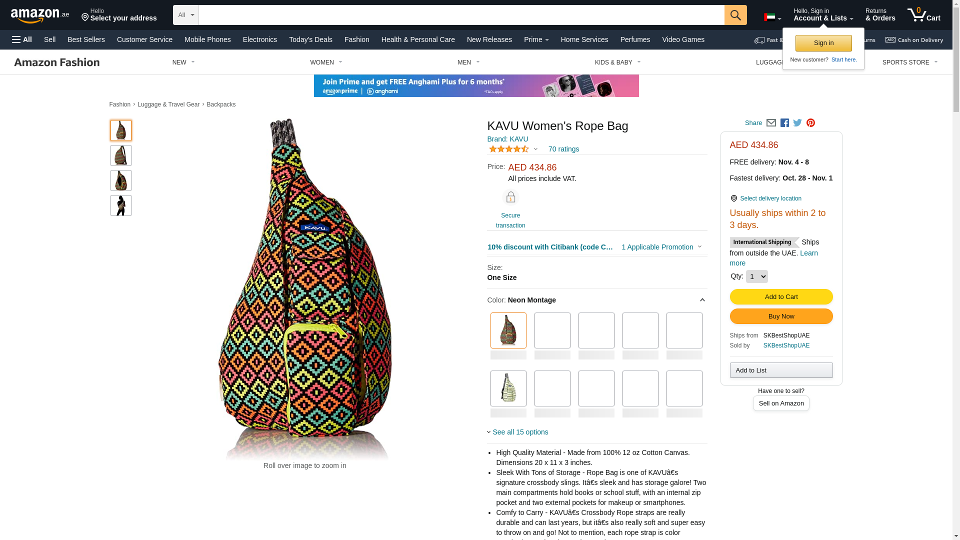The height and width of the screenshot is (540, 960).
Task: Open the WOMEN fashion menu
Action: pyautogui.click(x=326, y=62)
